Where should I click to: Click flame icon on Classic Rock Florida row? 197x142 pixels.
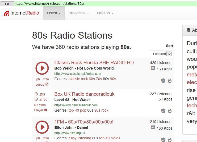coord(170,81)
